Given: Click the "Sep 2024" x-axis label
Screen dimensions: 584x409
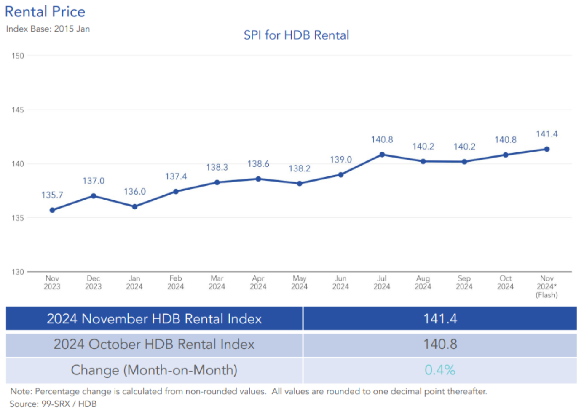Looking at the screenshot, I should tap(464, 283).
